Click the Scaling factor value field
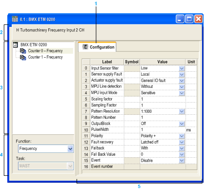204x190 pixels. point(163,99)
